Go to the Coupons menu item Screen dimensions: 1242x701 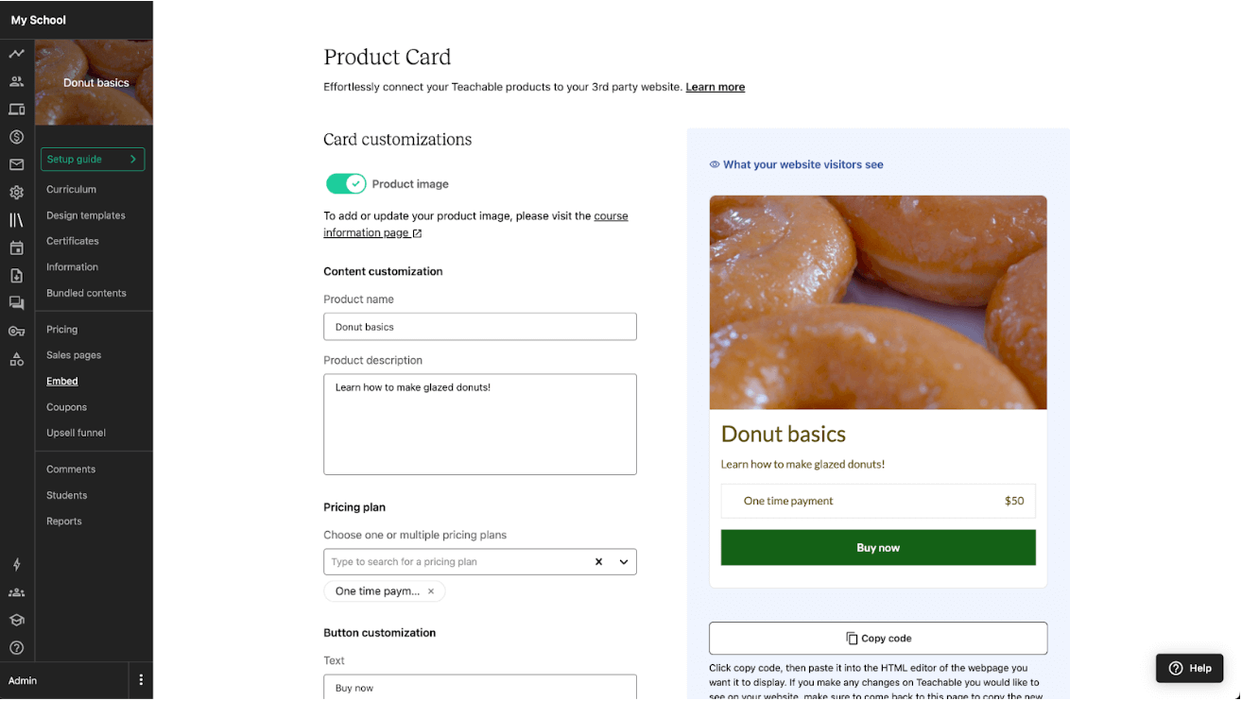click(x=67, y=407)
